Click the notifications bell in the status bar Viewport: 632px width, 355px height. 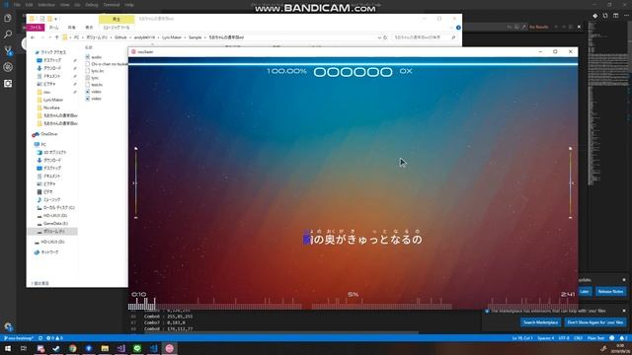(623, 338)
